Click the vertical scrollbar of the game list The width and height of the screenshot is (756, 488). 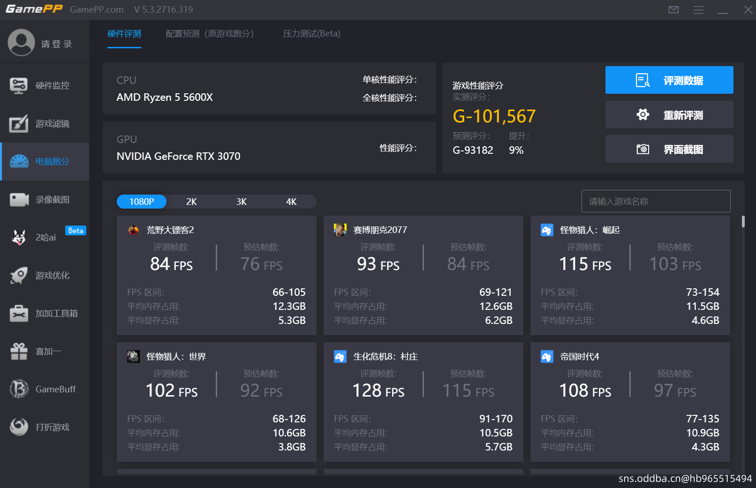(x=743, y=221)
